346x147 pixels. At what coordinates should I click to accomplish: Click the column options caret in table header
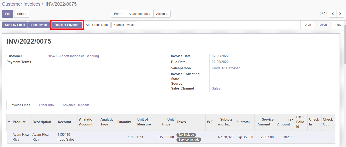9,122
